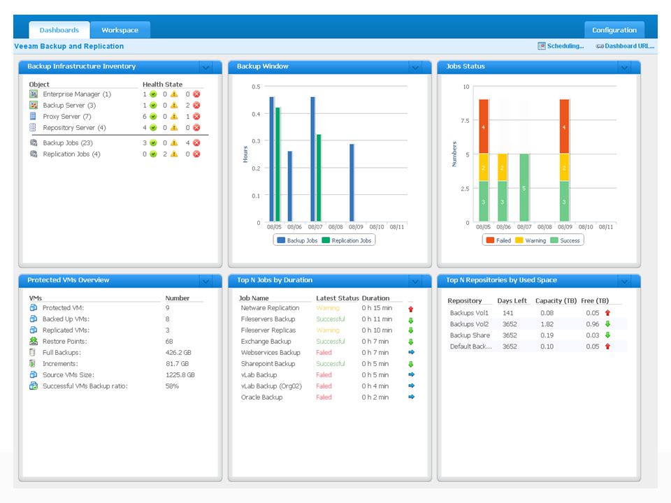Open the Jobs Status widget dropdown
This screenshot has width=671, height=503.
click(624, 67)
